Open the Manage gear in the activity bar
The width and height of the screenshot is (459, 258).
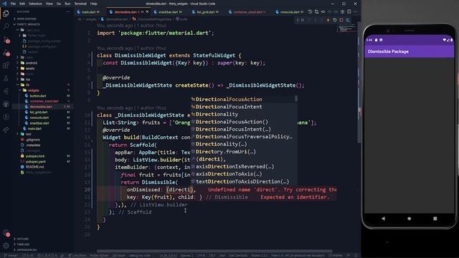point(6,246)
